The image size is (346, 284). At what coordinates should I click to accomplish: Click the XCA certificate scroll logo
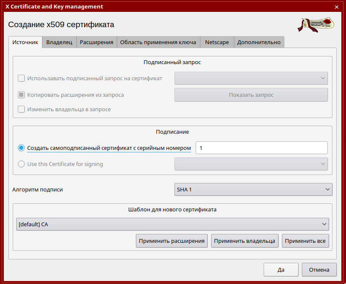tap(315, 25)
